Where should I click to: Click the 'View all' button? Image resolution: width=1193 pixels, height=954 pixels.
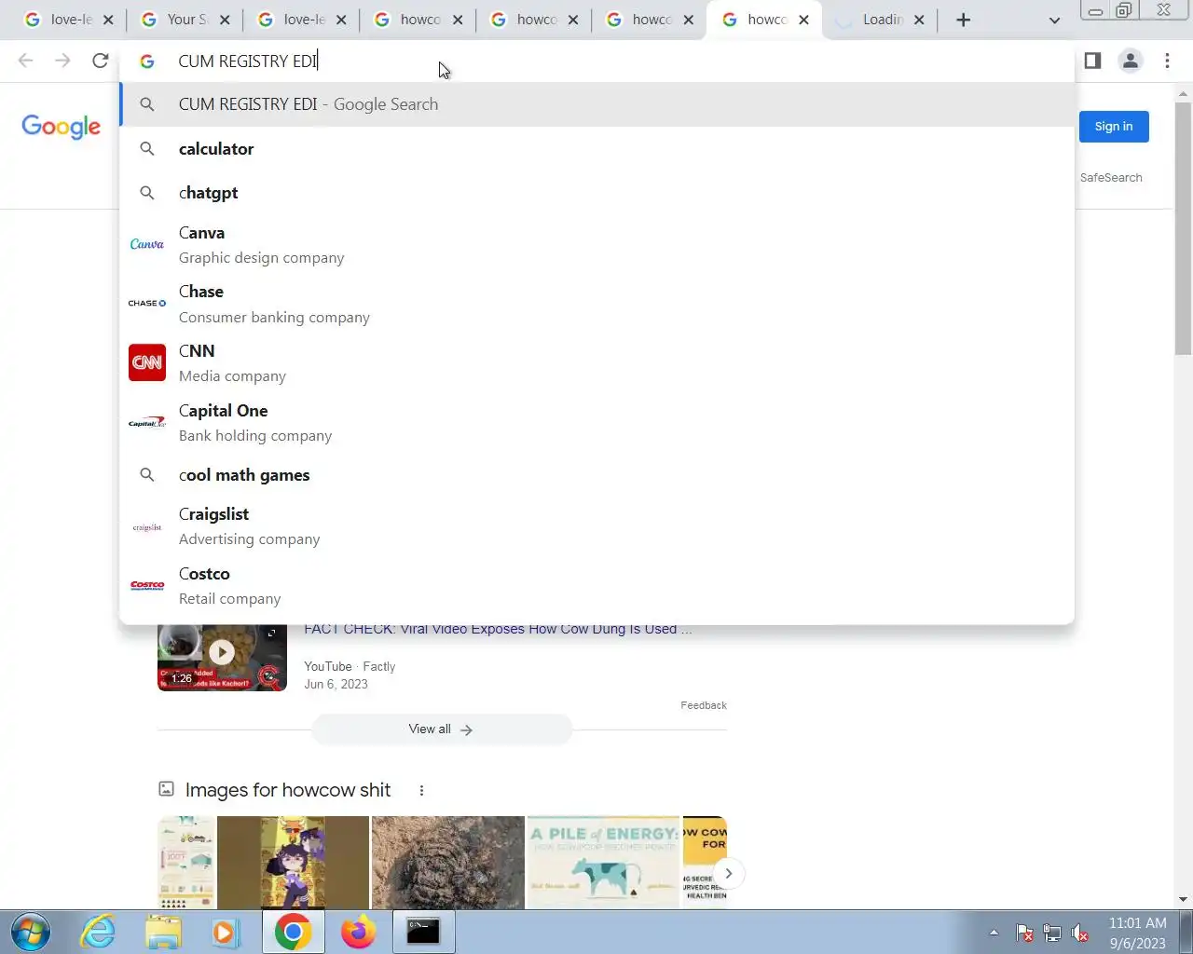pyautogui.click(x=442, y=729)
